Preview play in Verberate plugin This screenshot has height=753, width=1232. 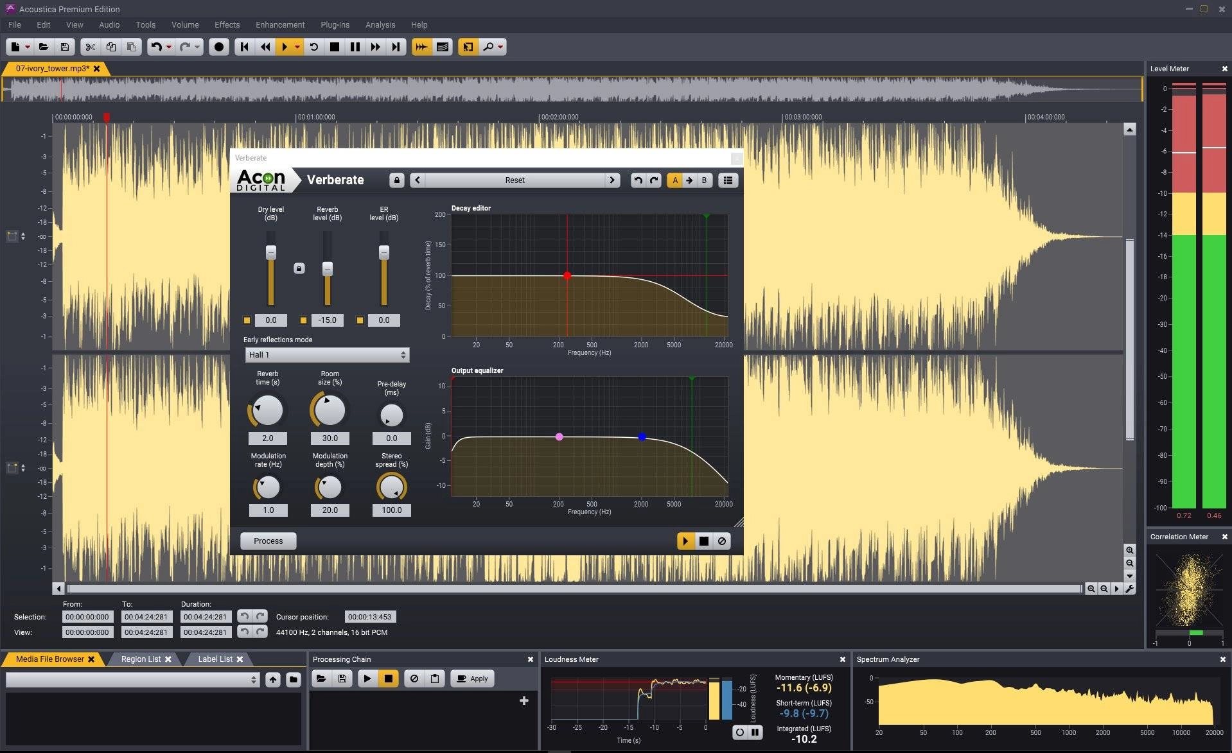pos(685,541)
